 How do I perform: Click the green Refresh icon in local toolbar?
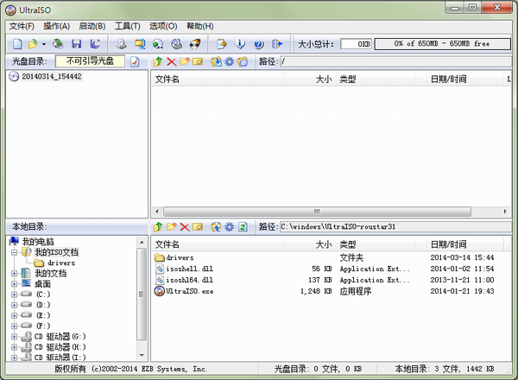click(243, 226)
